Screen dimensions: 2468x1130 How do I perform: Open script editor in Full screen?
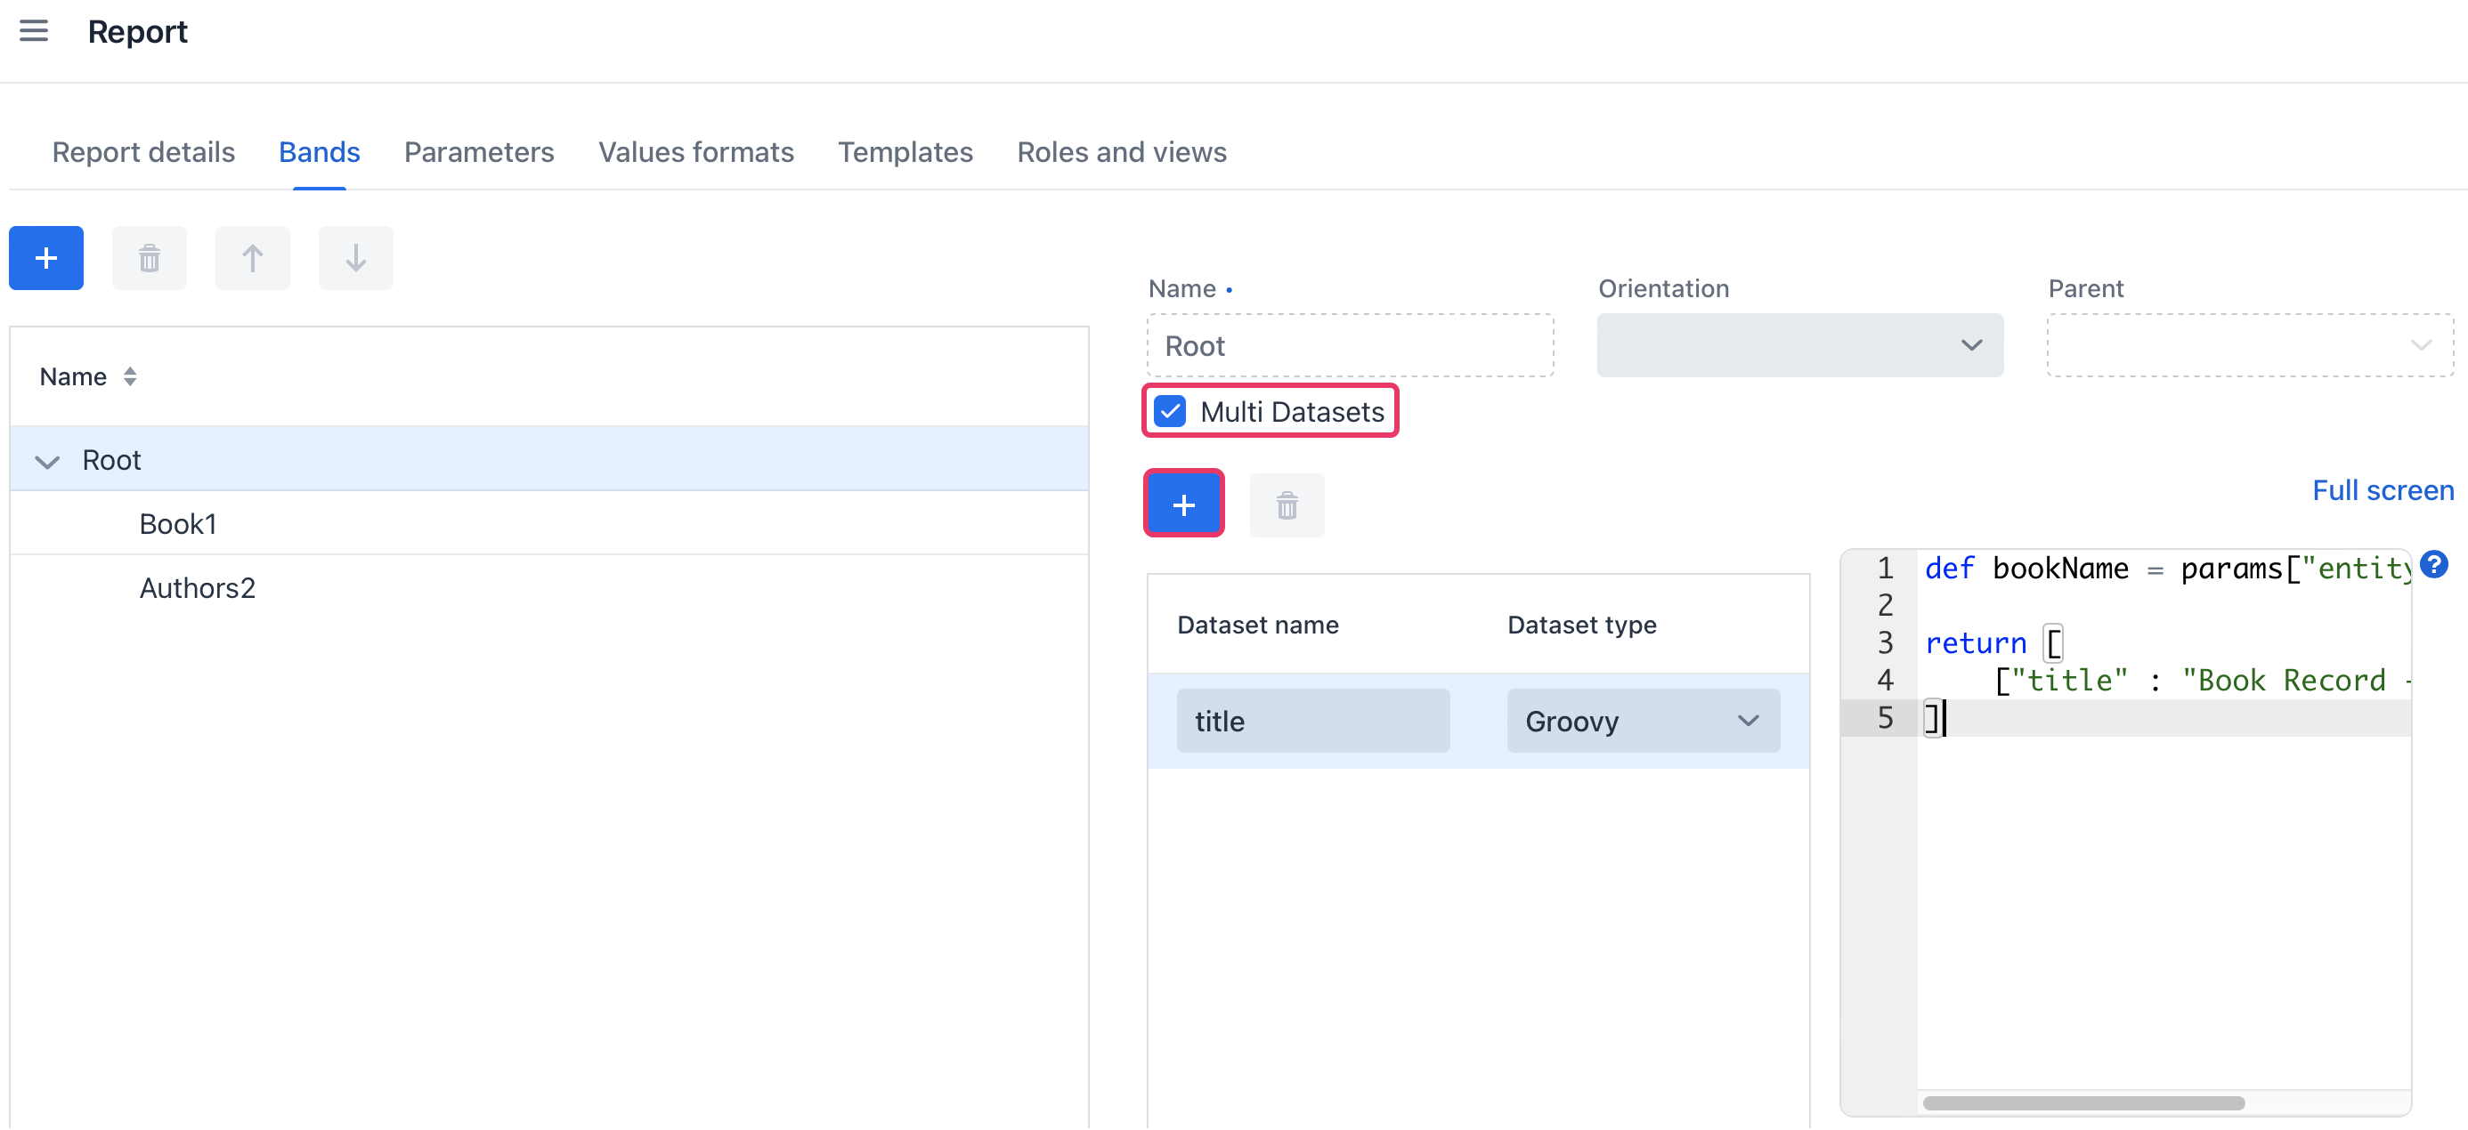point(2382,490)
